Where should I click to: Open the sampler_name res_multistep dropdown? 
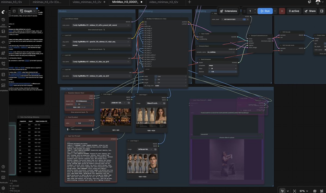tap(221, 52)
